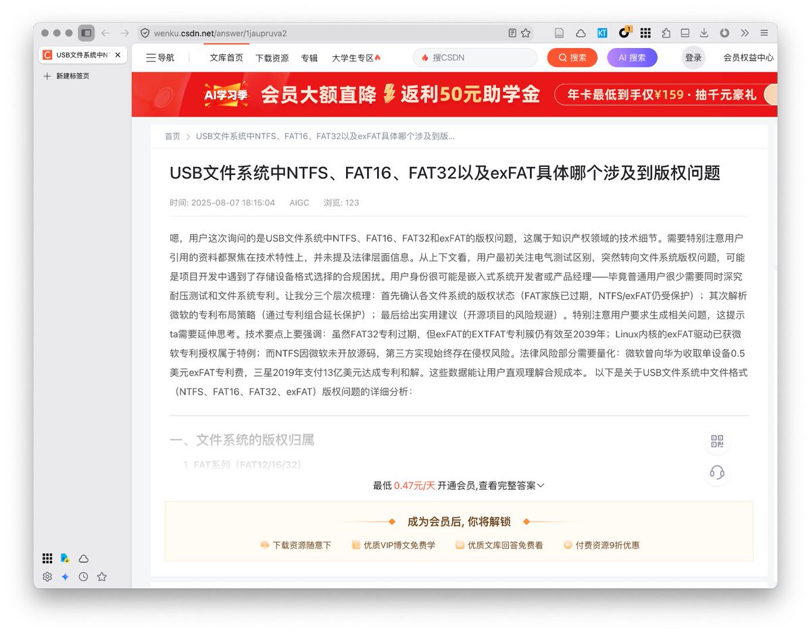Click the orange 搜索 button
This screenshot has width=811, height=633.
(x=572, y=58)
